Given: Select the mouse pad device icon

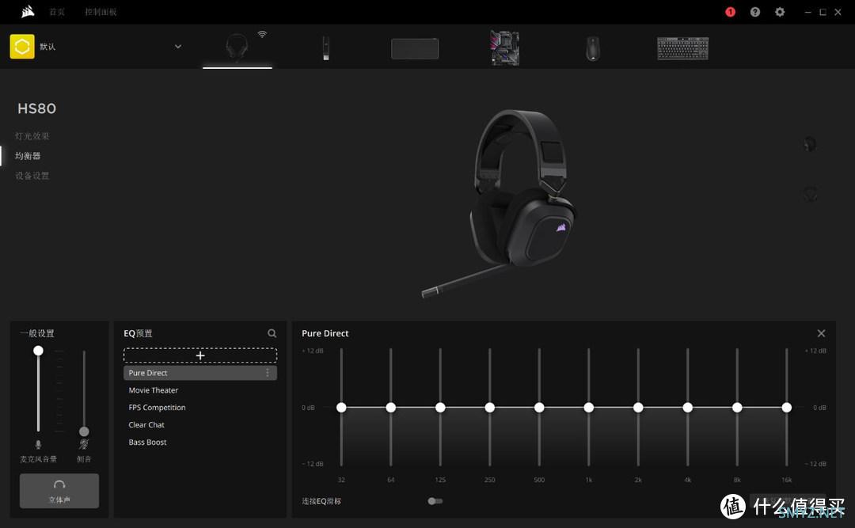Looking at the screenshot, I should [x=414, y=48].
